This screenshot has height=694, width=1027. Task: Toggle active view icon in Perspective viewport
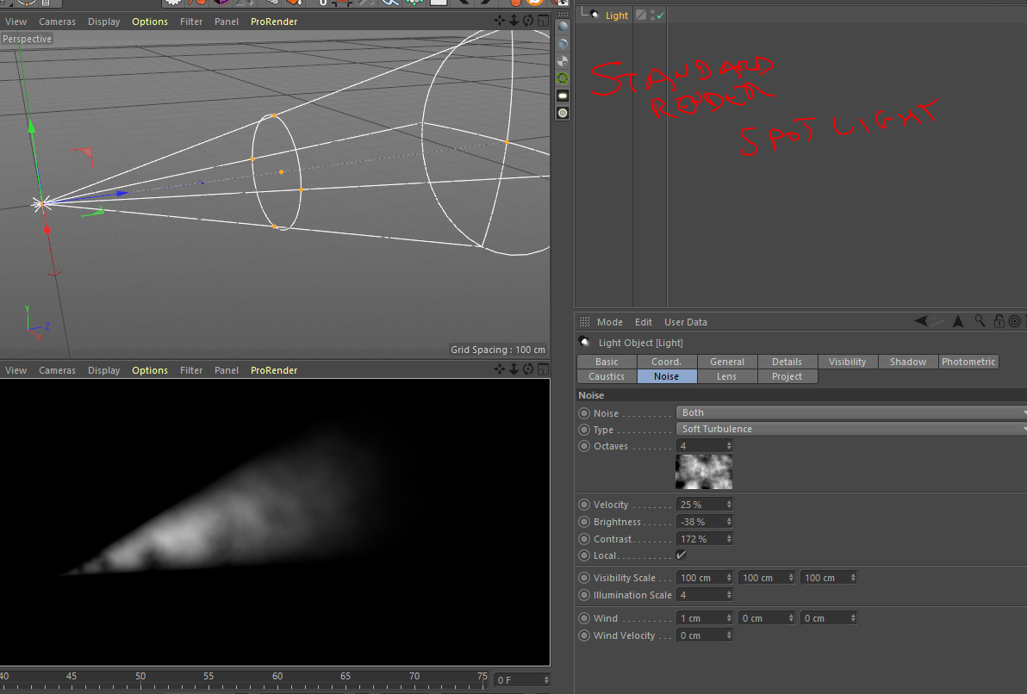543,21
